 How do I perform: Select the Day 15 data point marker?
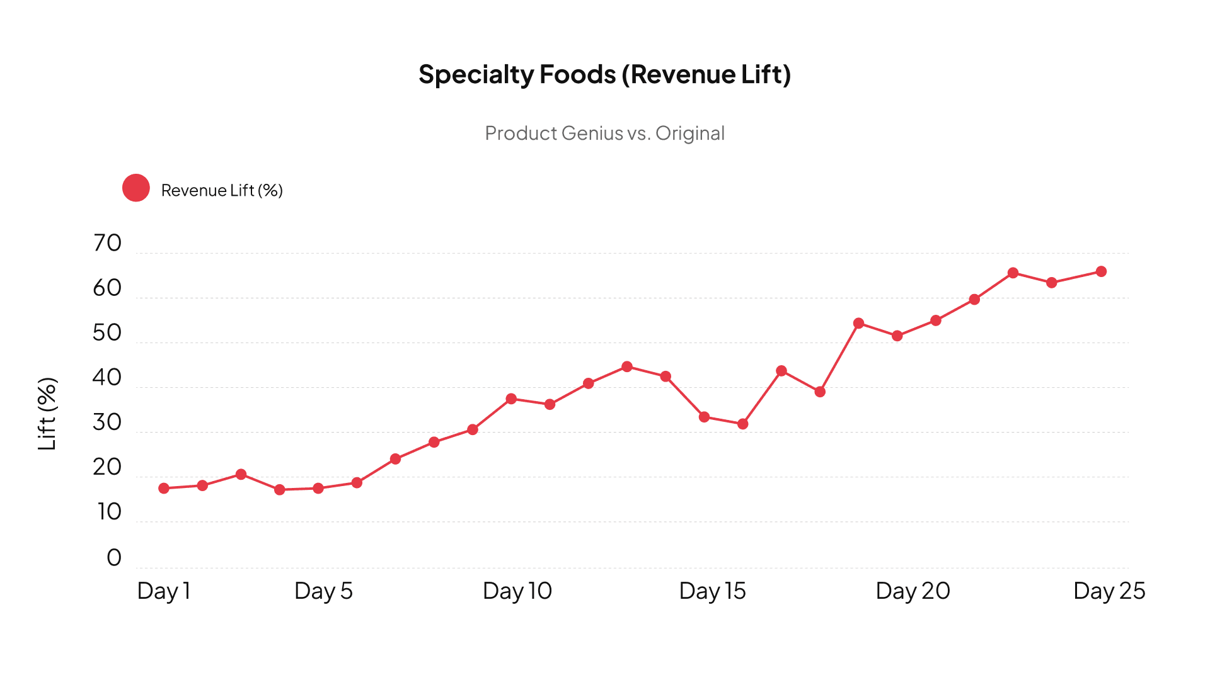tap(704, 417)
